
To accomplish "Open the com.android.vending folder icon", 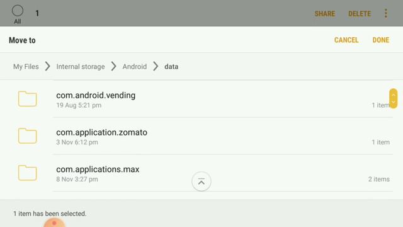I will pos(28,98).
